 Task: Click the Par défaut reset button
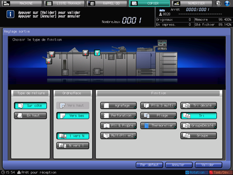pos(149,165)
